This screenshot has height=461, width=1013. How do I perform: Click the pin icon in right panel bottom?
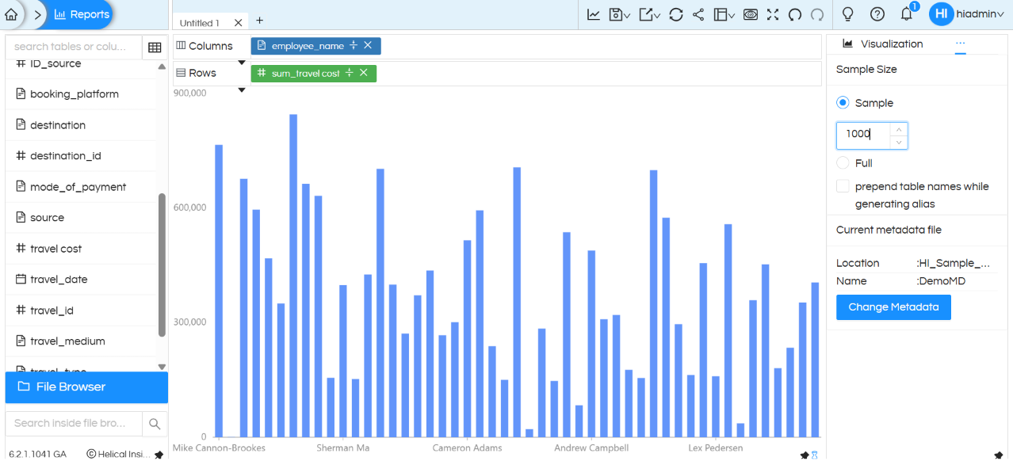998,455
